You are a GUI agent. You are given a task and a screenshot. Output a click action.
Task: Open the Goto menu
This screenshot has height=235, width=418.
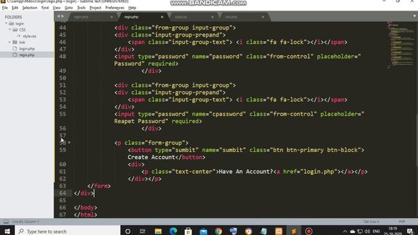(69, 8)
